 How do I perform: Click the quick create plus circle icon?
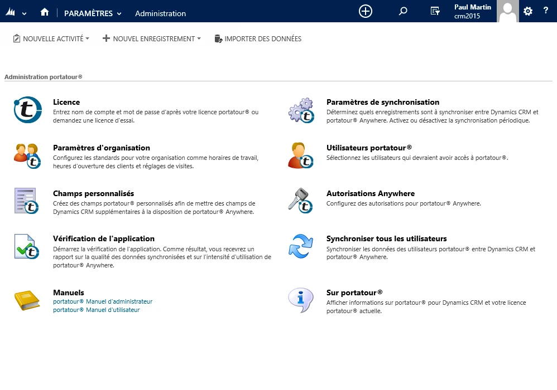click(365, 11)
